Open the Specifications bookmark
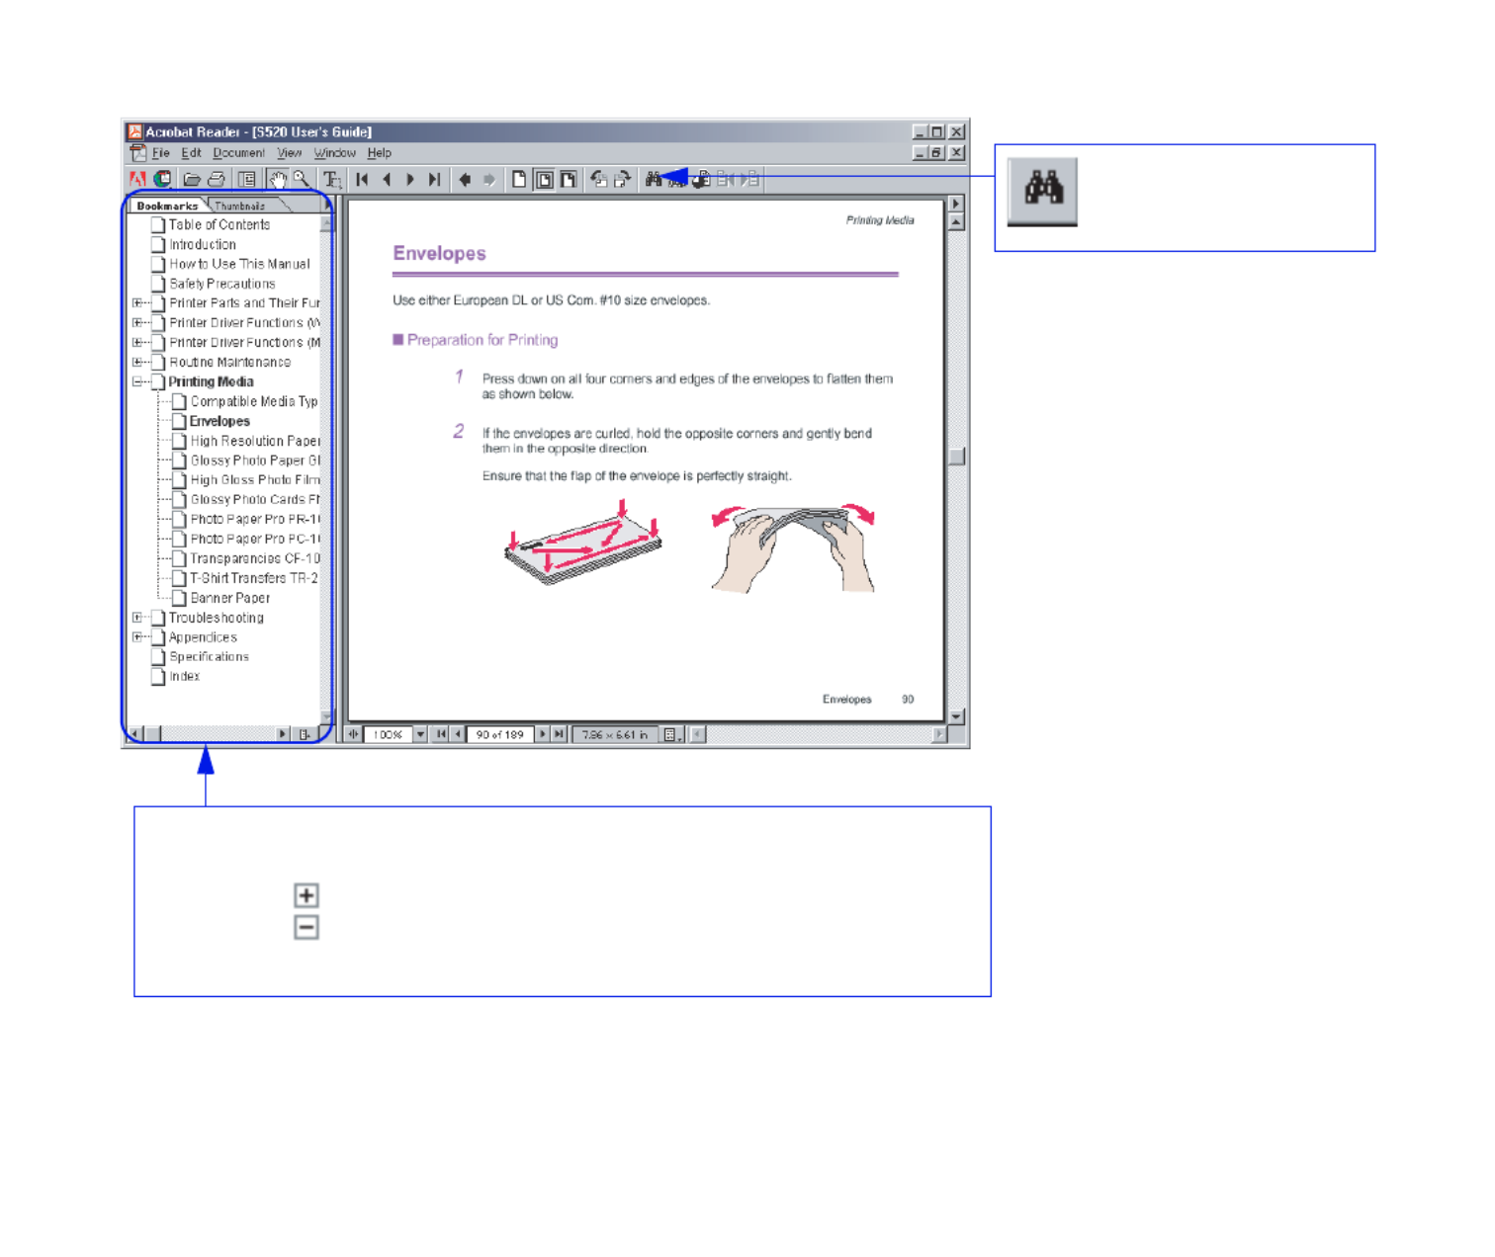 pyautogui.click(x=209, y=656)
